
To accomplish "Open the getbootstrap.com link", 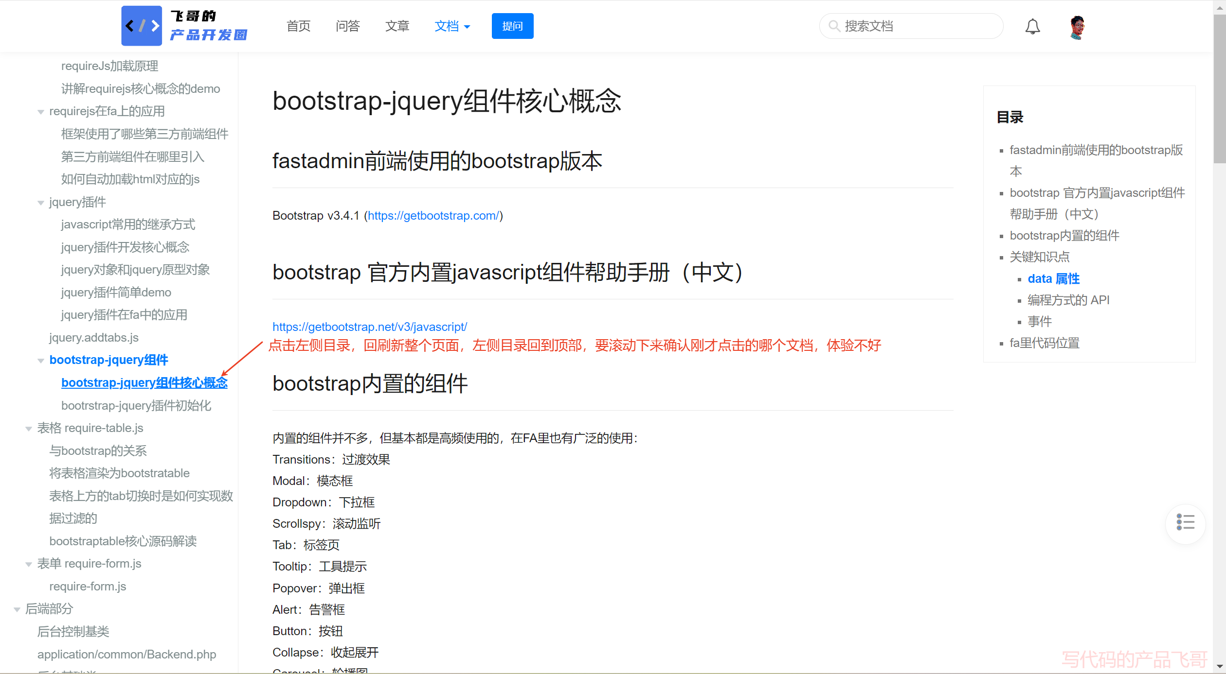I will (433, 216).
